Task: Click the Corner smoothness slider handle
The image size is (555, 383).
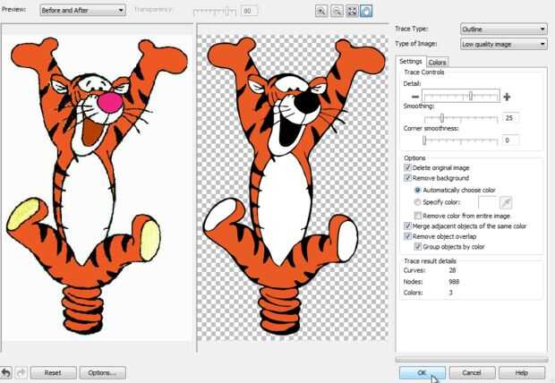Action: coord(424,140)
